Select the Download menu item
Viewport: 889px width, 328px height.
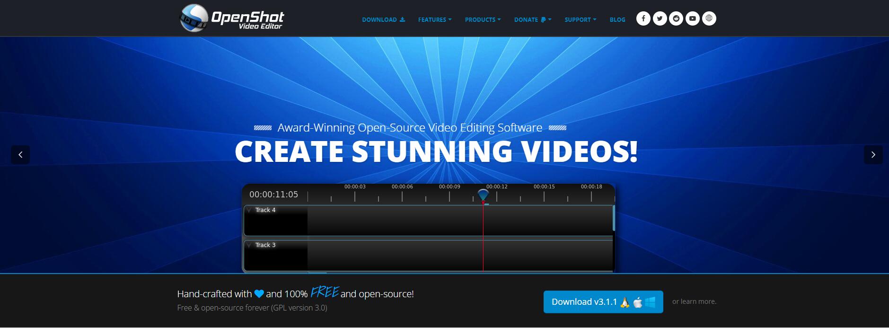point(383,20)
